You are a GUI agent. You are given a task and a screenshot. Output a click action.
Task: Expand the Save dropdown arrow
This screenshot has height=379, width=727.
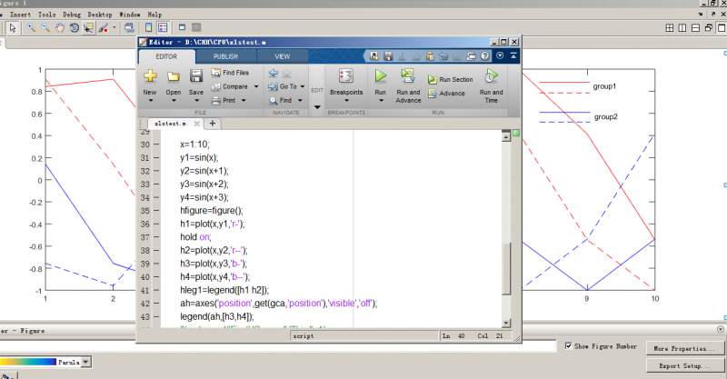[196, 100]
